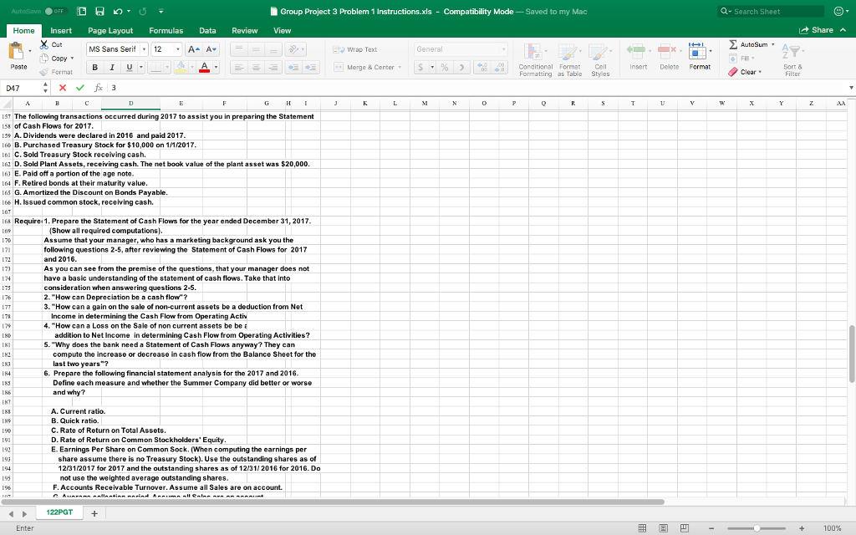
Task: Open the Data ribbon tab
Action: click(x=207, y=31)
